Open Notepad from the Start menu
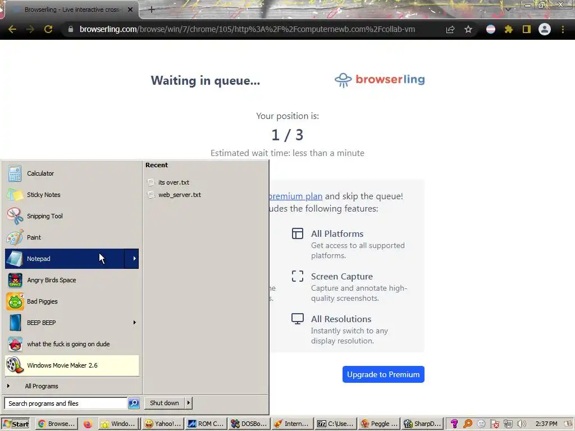 (x=65, y=258)
